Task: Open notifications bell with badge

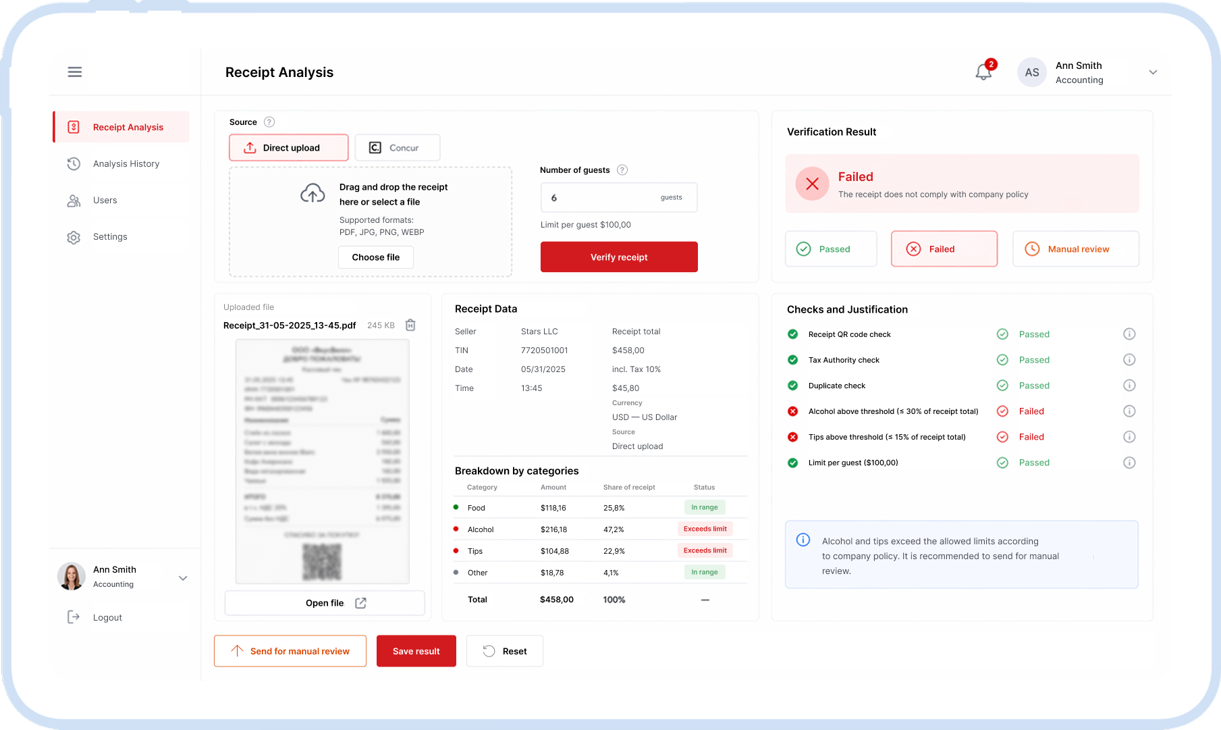Action: coord(985,71)
